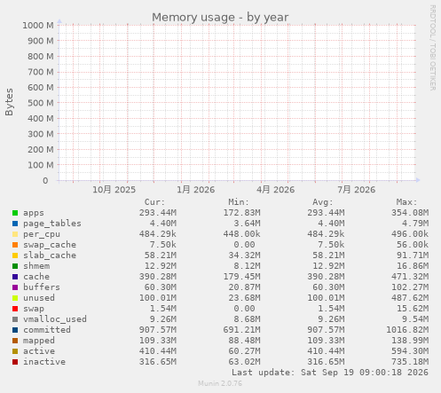
Task: Click the 'vmalloc_used' legend label
Action: click(55, 319)
